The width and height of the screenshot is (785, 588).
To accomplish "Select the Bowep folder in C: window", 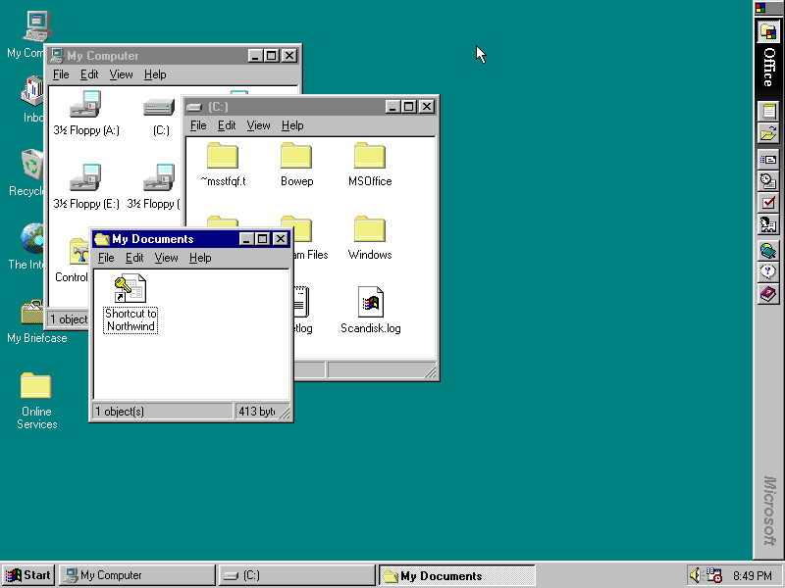I will [x=296, y=165].
